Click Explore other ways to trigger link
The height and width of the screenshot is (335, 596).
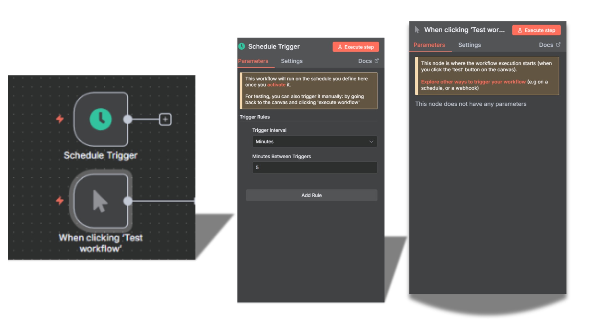click(473, 82)
